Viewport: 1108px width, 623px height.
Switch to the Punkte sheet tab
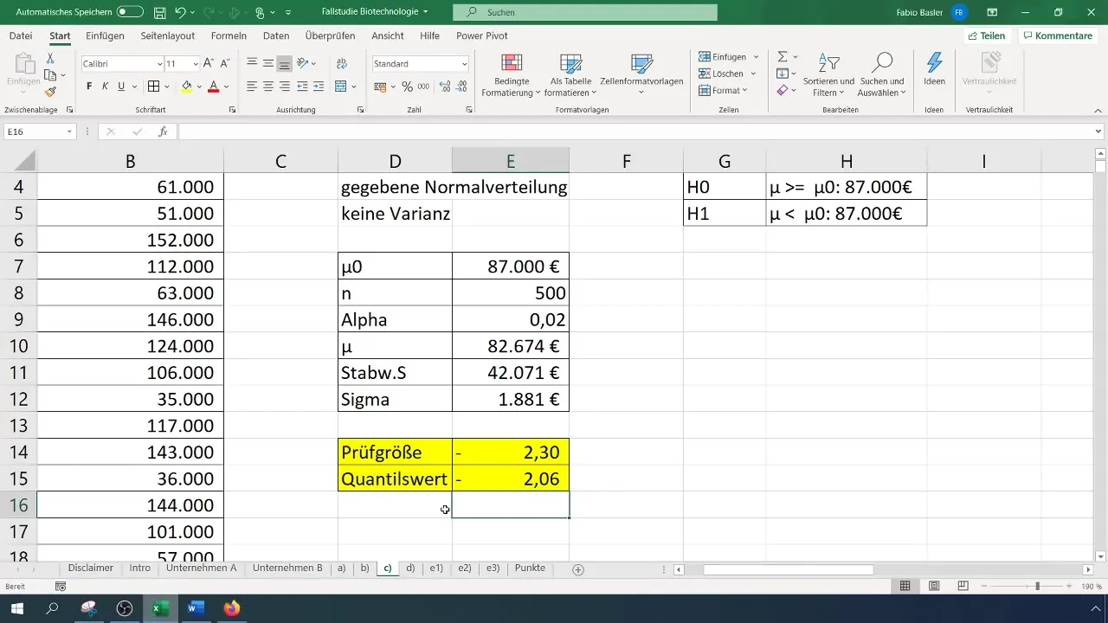coord(530,568)
